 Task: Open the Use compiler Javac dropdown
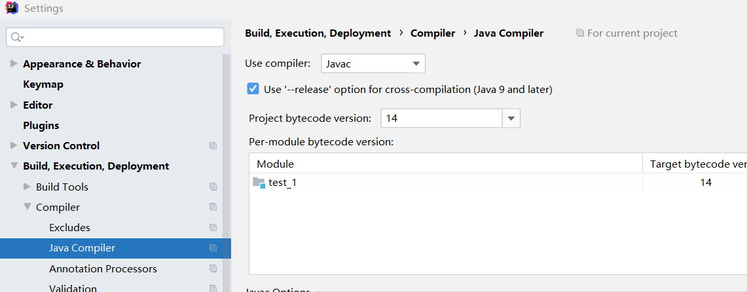[373, 64]
